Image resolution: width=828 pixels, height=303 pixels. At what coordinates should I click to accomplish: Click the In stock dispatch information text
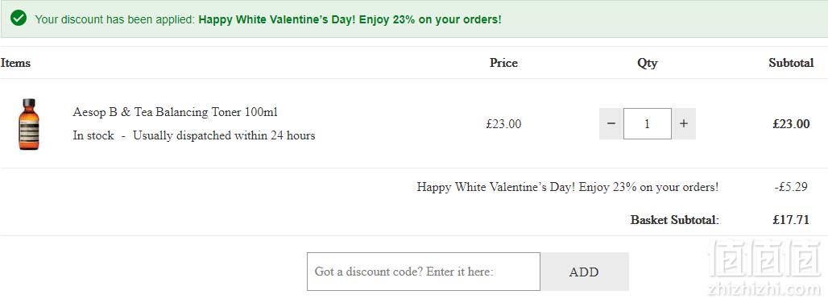point(194,135)
